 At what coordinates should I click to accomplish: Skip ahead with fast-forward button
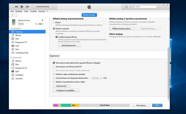[27, 7]
